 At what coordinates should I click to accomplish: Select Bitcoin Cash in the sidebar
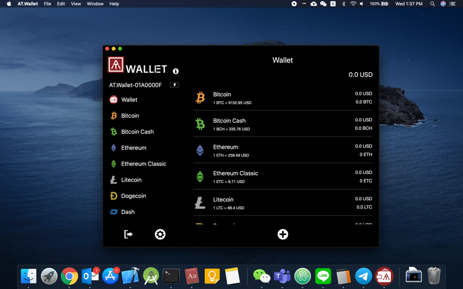137,132
